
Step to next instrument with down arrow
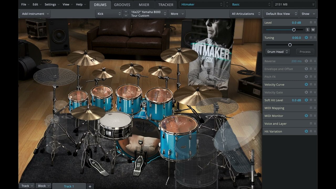(x=126, y=15)
